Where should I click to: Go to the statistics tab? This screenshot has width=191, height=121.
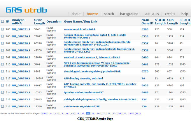tap(151, 14)
